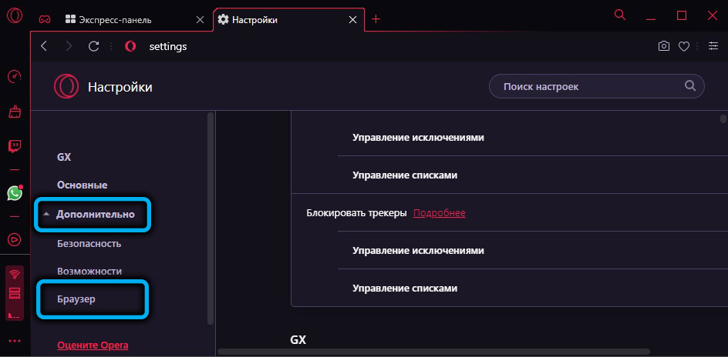The height and width of the screenshot is (357, 728).
Task: Open WhatsApp messenger in the sidebar
Action: [x=14, y=193]
